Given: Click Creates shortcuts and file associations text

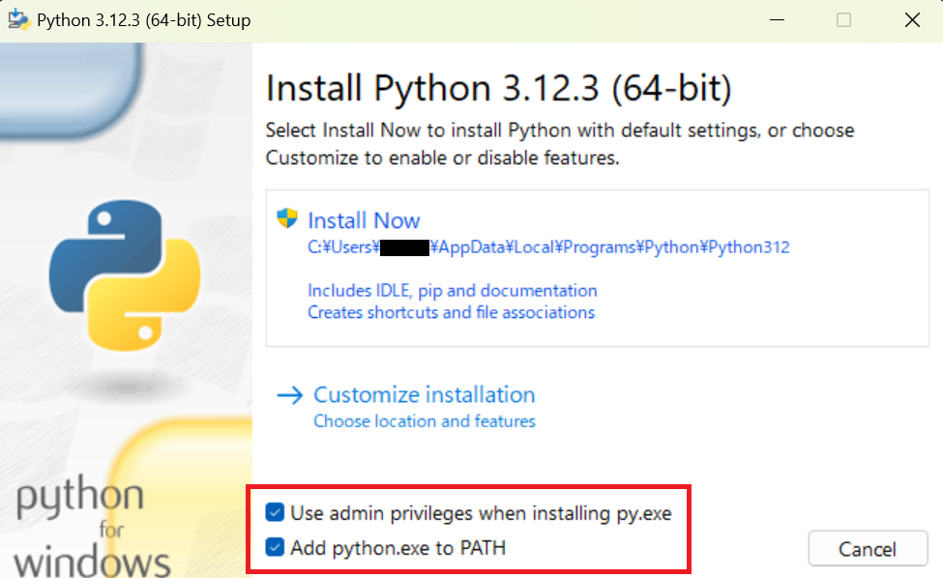Looking at the screenshot, I should (451, 312).
